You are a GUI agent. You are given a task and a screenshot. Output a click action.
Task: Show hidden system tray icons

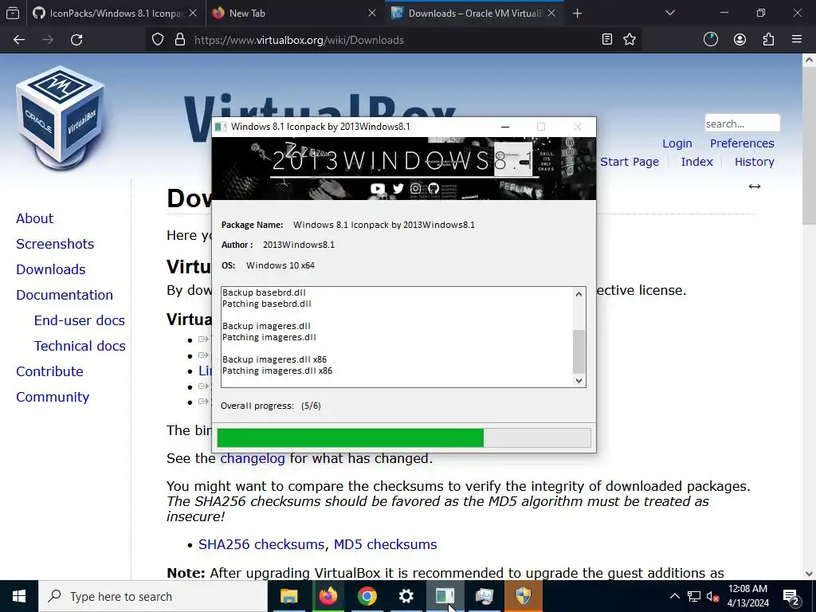(674, 596)
